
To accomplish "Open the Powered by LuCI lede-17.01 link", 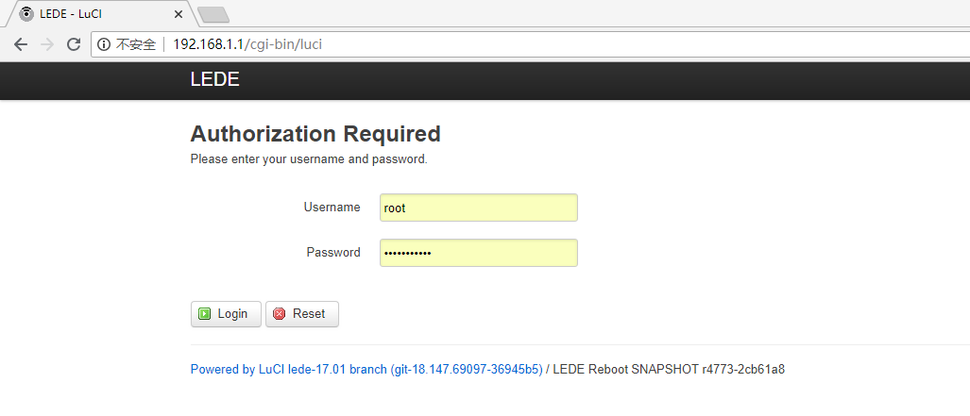I will point(366,370).
